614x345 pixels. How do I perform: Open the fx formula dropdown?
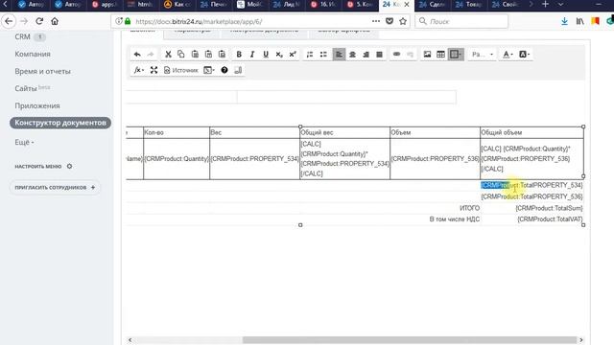coord(138,70)
